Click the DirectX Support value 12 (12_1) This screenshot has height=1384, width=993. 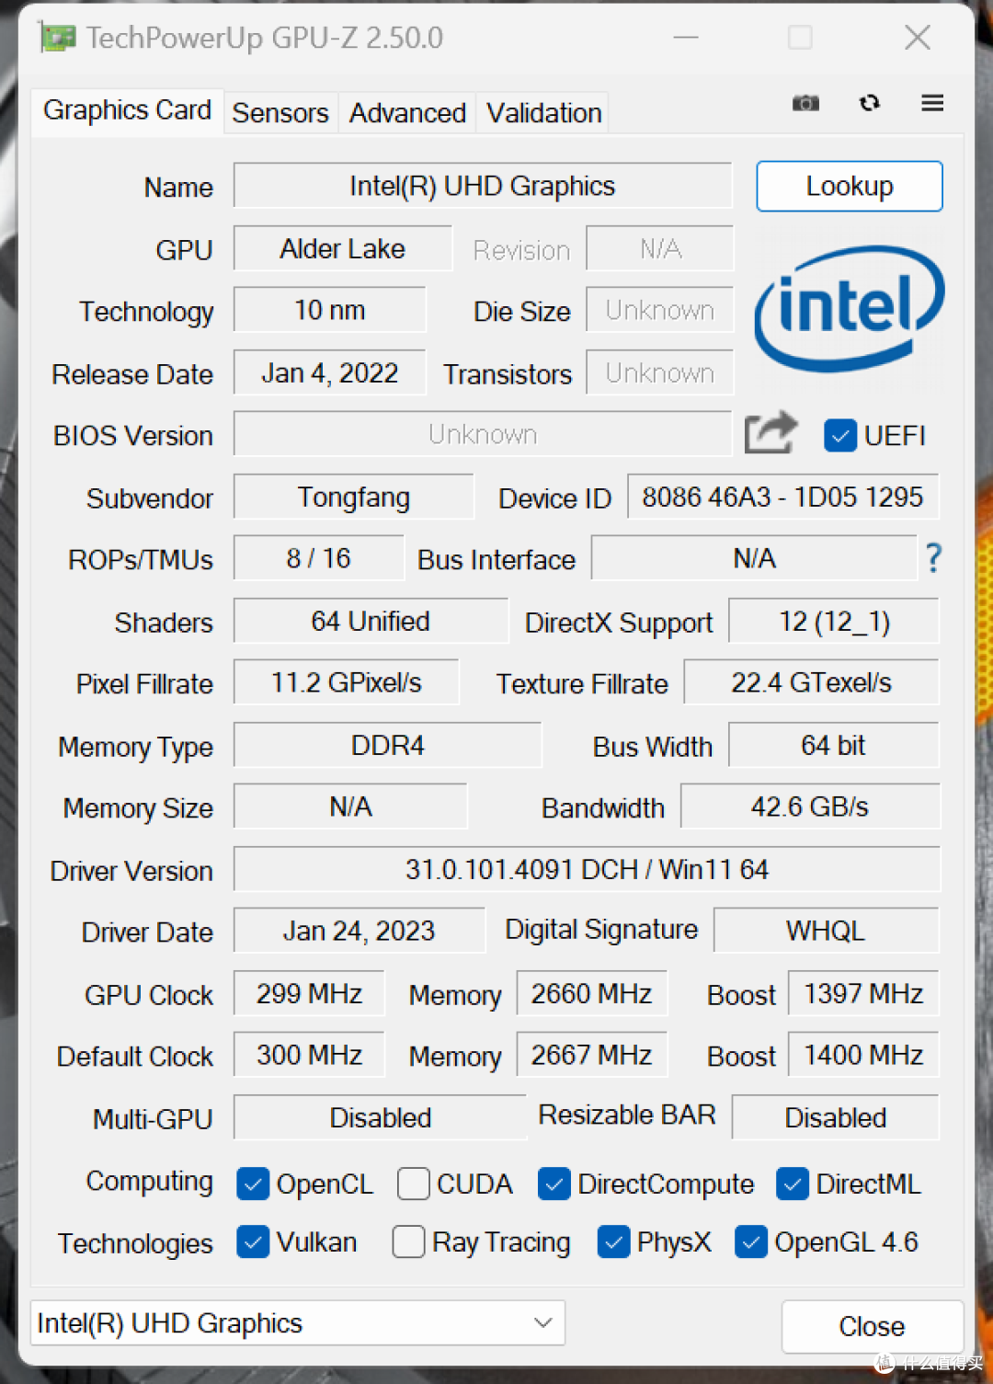pyautogui.click(x=834, y=621)
